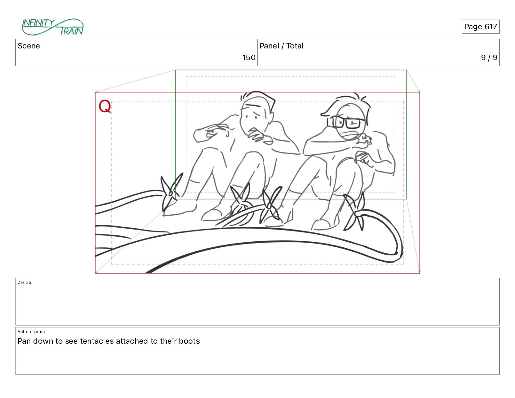Viewport: 515px width, 398px height.
Task: Select the Scene label text
Action: [29, 46]
